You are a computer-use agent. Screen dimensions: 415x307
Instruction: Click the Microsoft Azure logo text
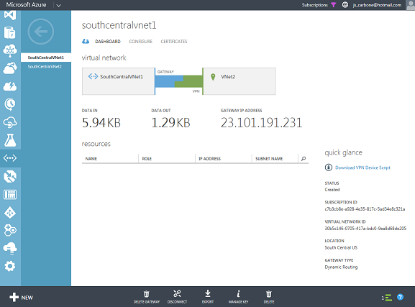26,5
